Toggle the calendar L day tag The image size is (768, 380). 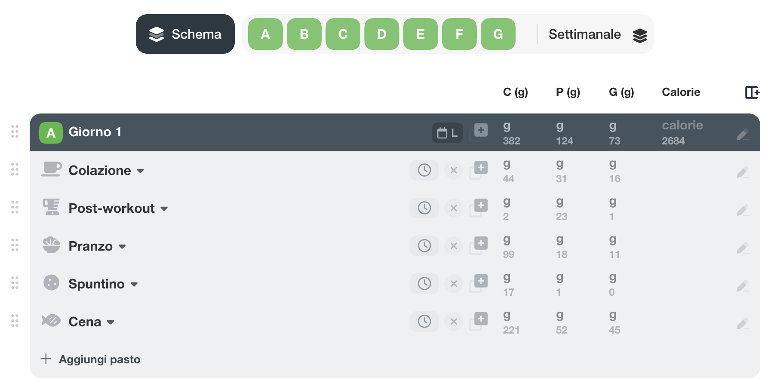[447, 133]
